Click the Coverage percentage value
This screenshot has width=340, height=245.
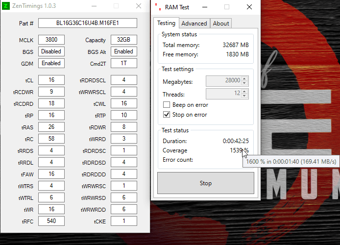click(239, 150)
